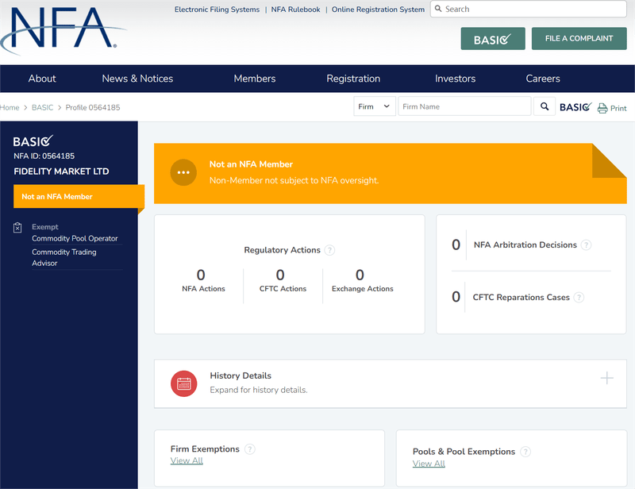Open the News & Notices menu

[x=137, y=79]
